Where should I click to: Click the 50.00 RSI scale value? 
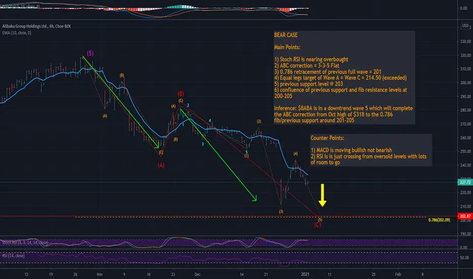[464, 258]
